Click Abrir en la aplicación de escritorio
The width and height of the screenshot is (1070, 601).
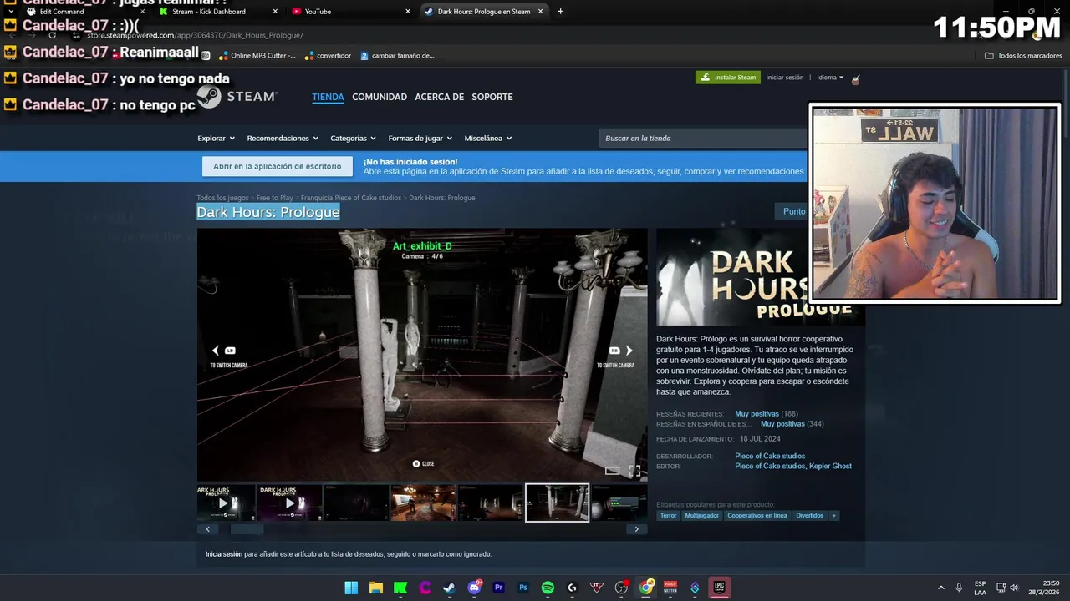coord(278,166)
